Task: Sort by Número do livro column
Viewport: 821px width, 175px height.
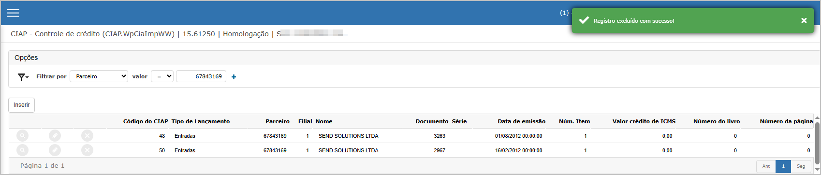Action: [x=717, y=121]
